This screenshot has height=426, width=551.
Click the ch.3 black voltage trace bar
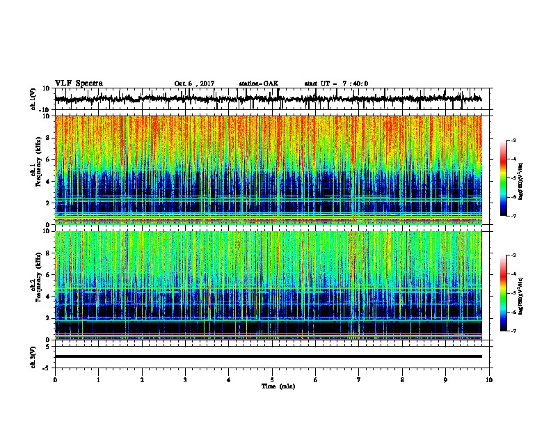click(x=269, y=356)
